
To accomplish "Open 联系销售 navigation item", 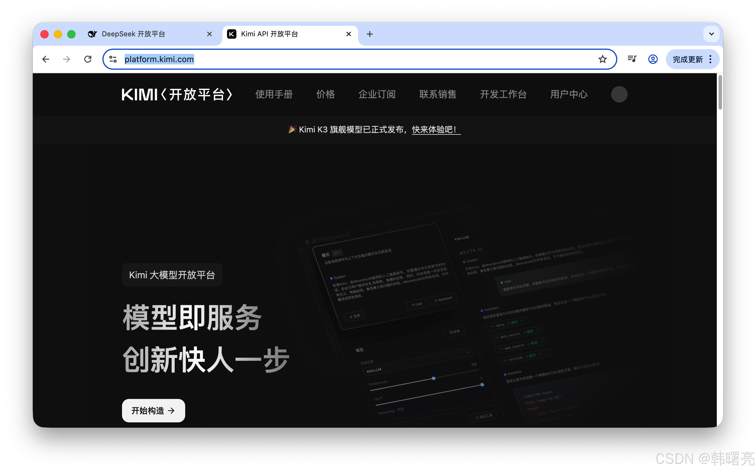I will 438,94.
